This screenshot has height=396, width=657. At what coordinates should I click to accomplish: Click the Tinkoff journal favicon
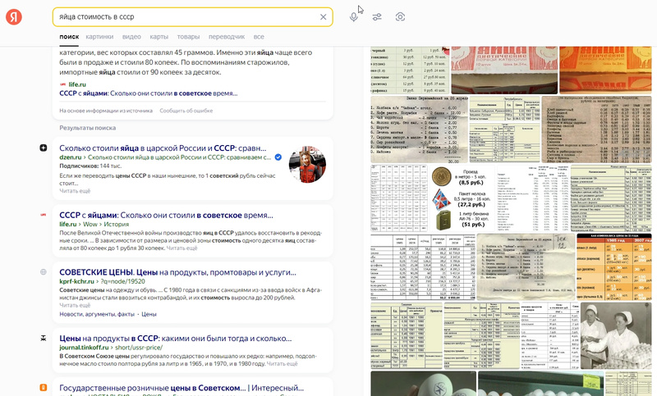click(43, 338)
